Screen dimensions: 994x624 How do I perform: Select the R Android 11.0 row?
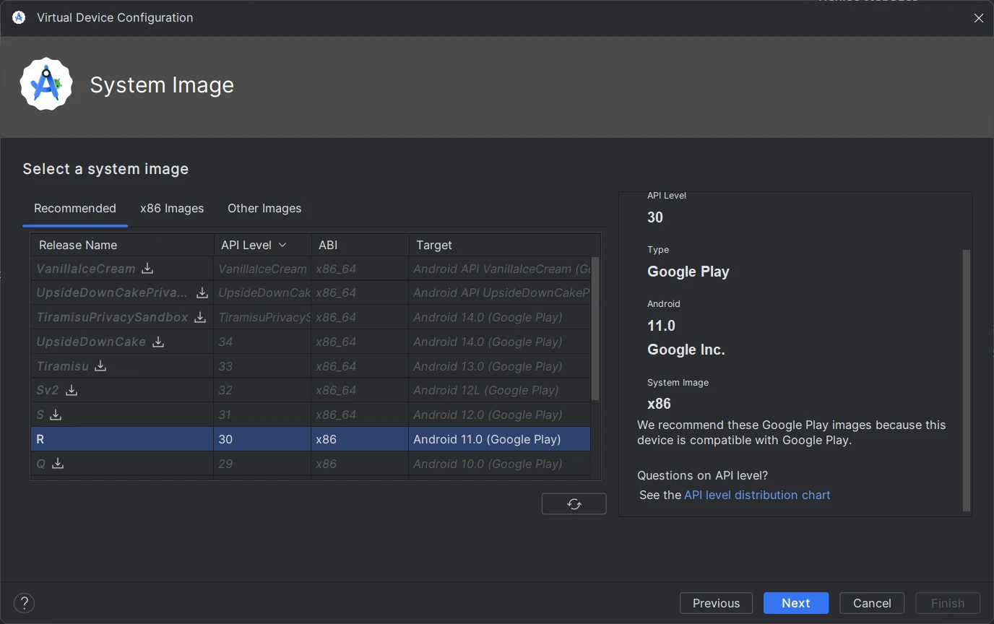[x=311, y=439]
